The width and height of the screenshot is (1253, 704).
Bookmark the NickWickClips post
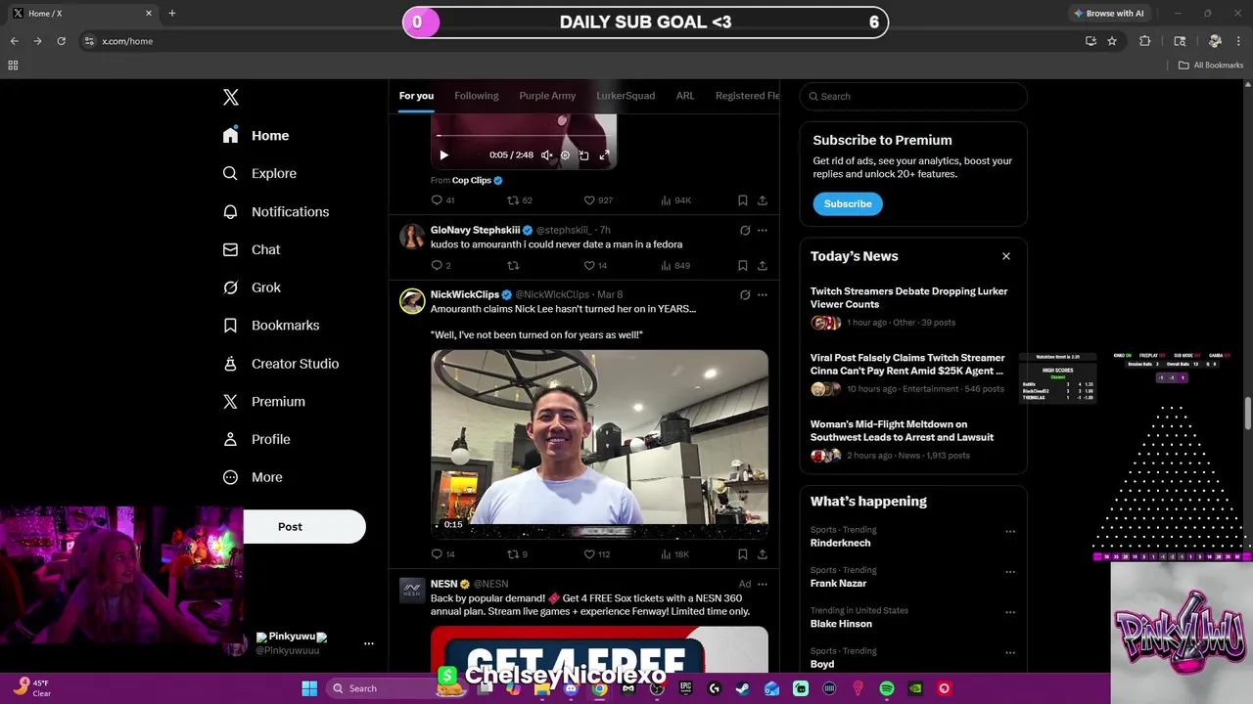[743, 554]
